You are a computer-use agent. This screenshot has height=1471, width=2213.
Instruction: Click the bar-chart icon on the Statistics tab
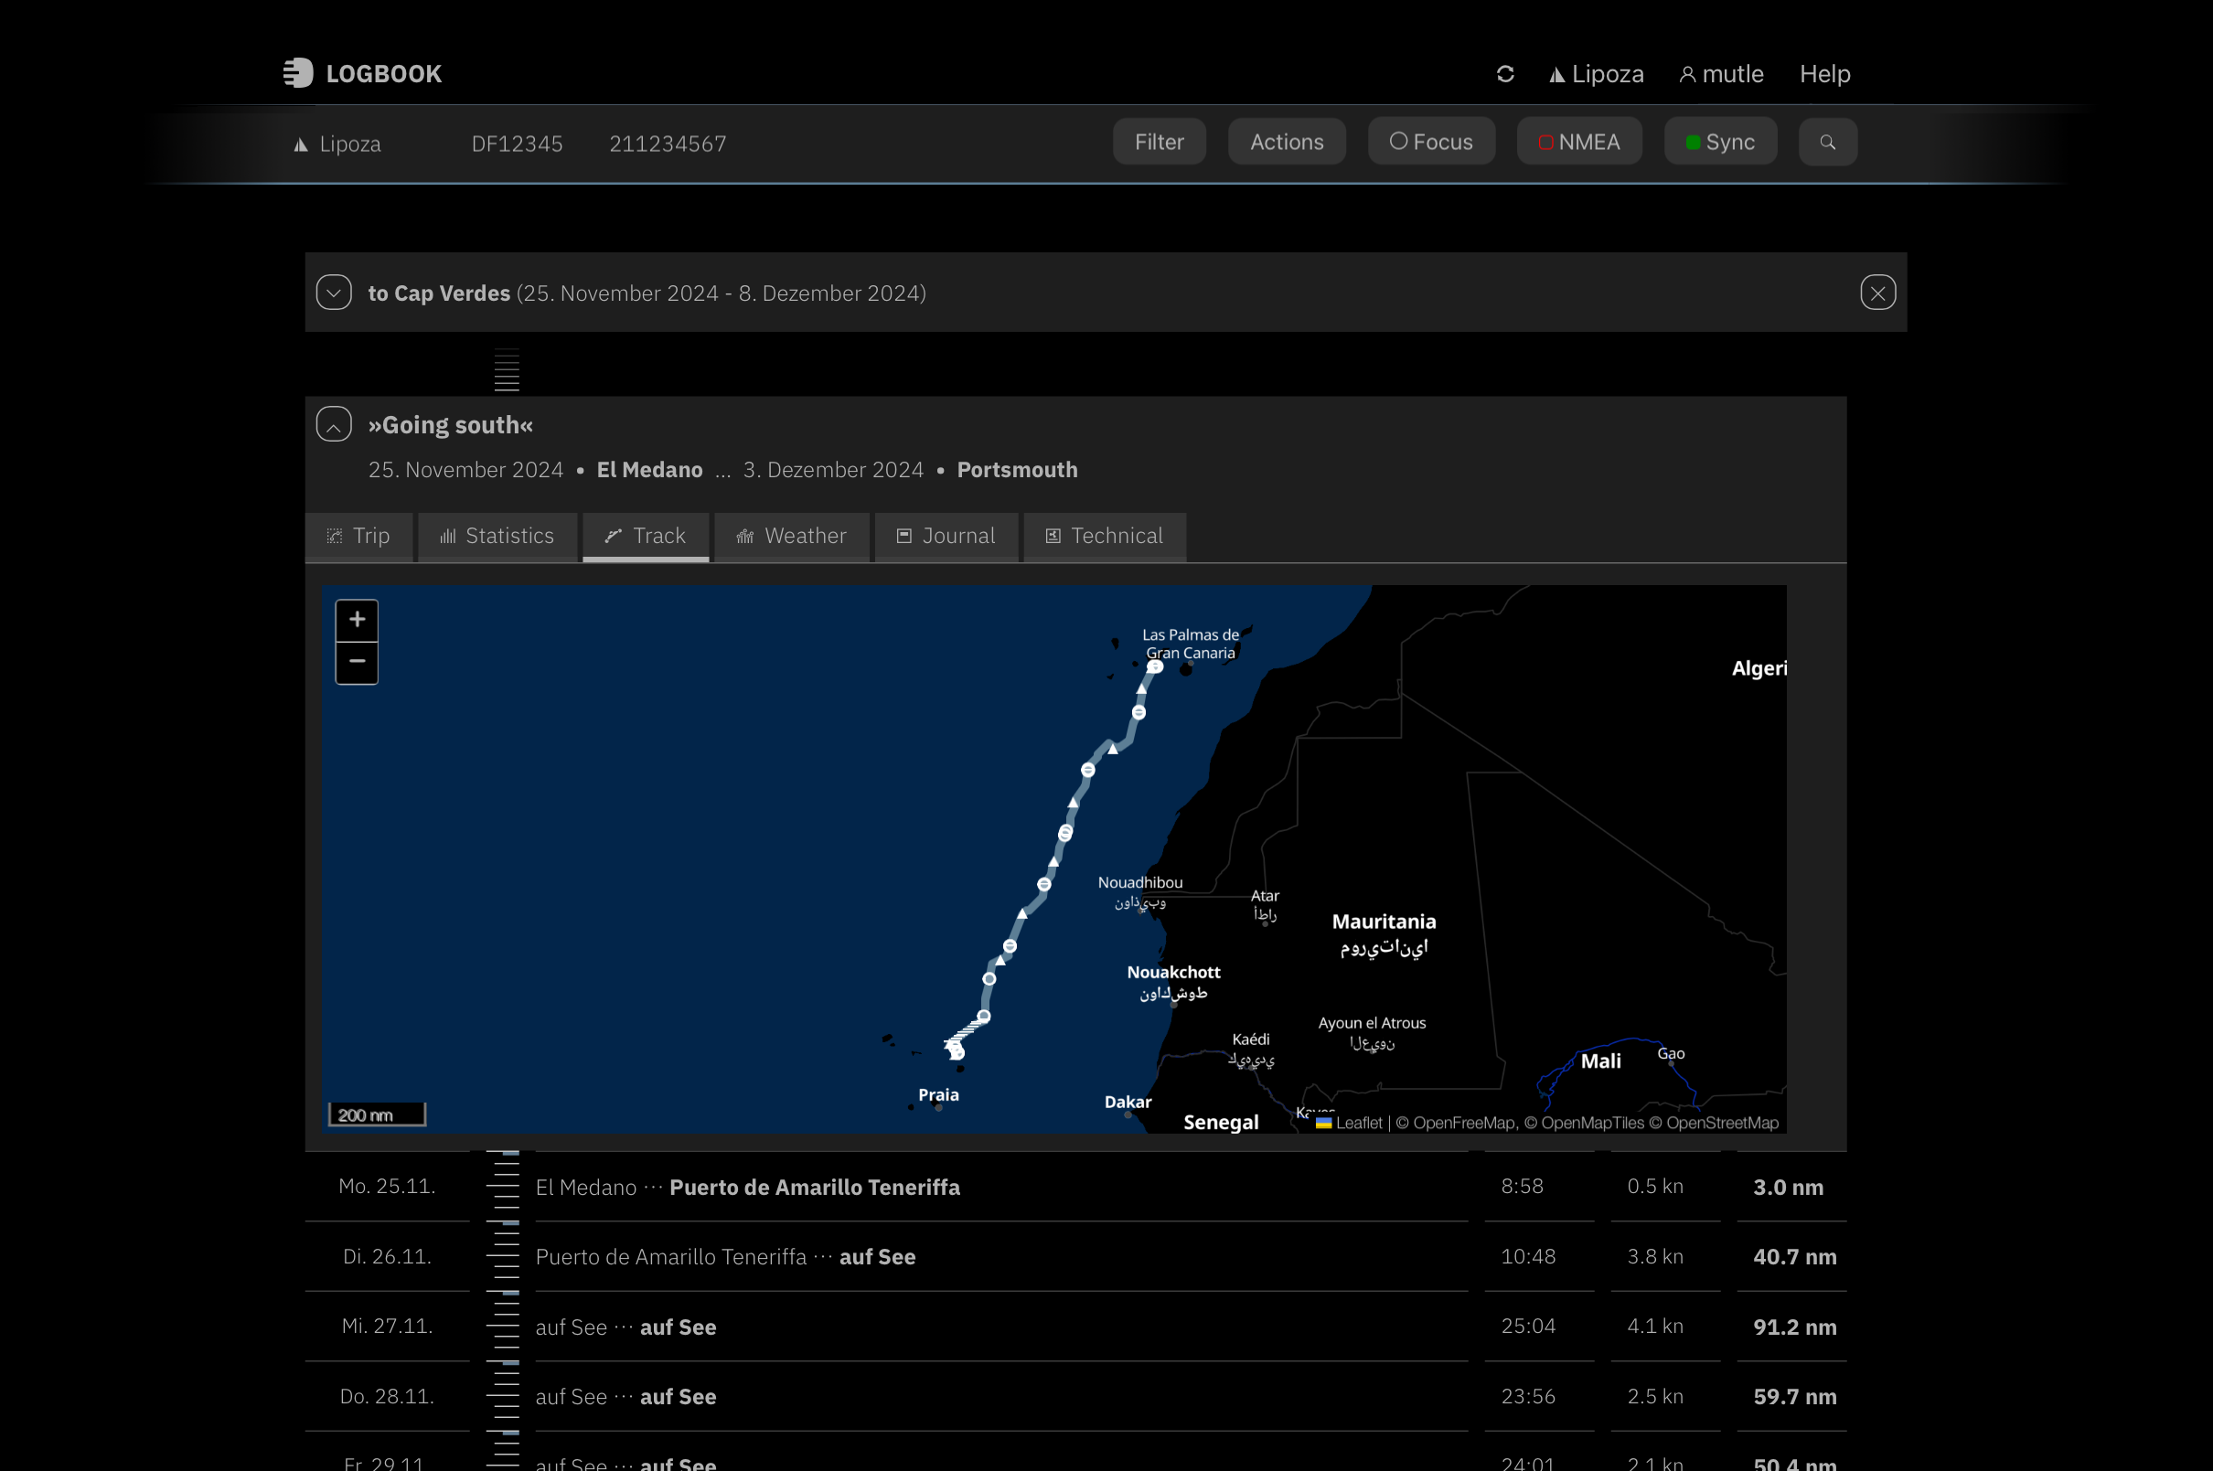coord(448,536)
